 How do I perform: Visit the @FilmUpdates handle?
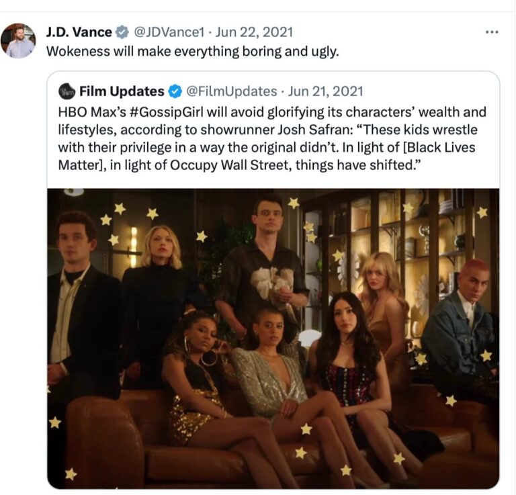[x=231, y=91]
